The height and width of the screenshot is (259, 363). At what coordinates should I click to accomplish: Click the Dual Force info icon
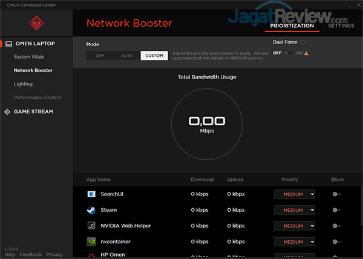[x=302, y=43]
